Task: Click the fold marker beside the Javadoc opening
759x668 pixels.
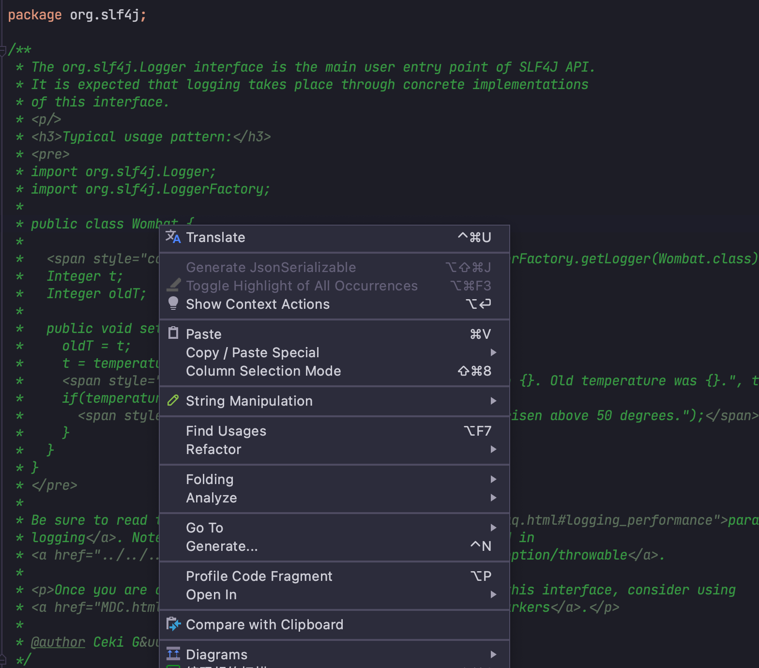Action: click(2, 50)
